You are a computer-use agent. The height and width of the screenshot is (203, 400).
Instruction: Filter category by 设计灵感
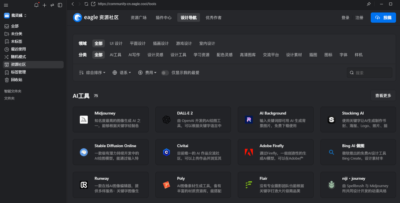point(155,55)
